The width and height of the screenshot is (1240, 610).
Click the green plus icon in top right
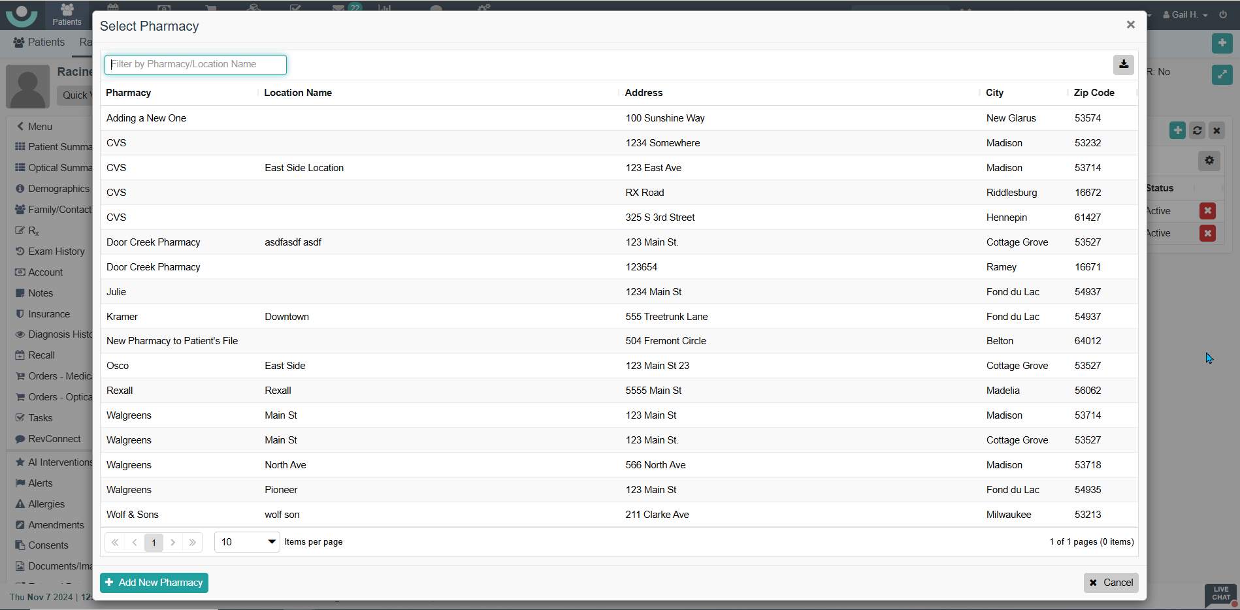pyautogui.click(x=1222, y=43)
